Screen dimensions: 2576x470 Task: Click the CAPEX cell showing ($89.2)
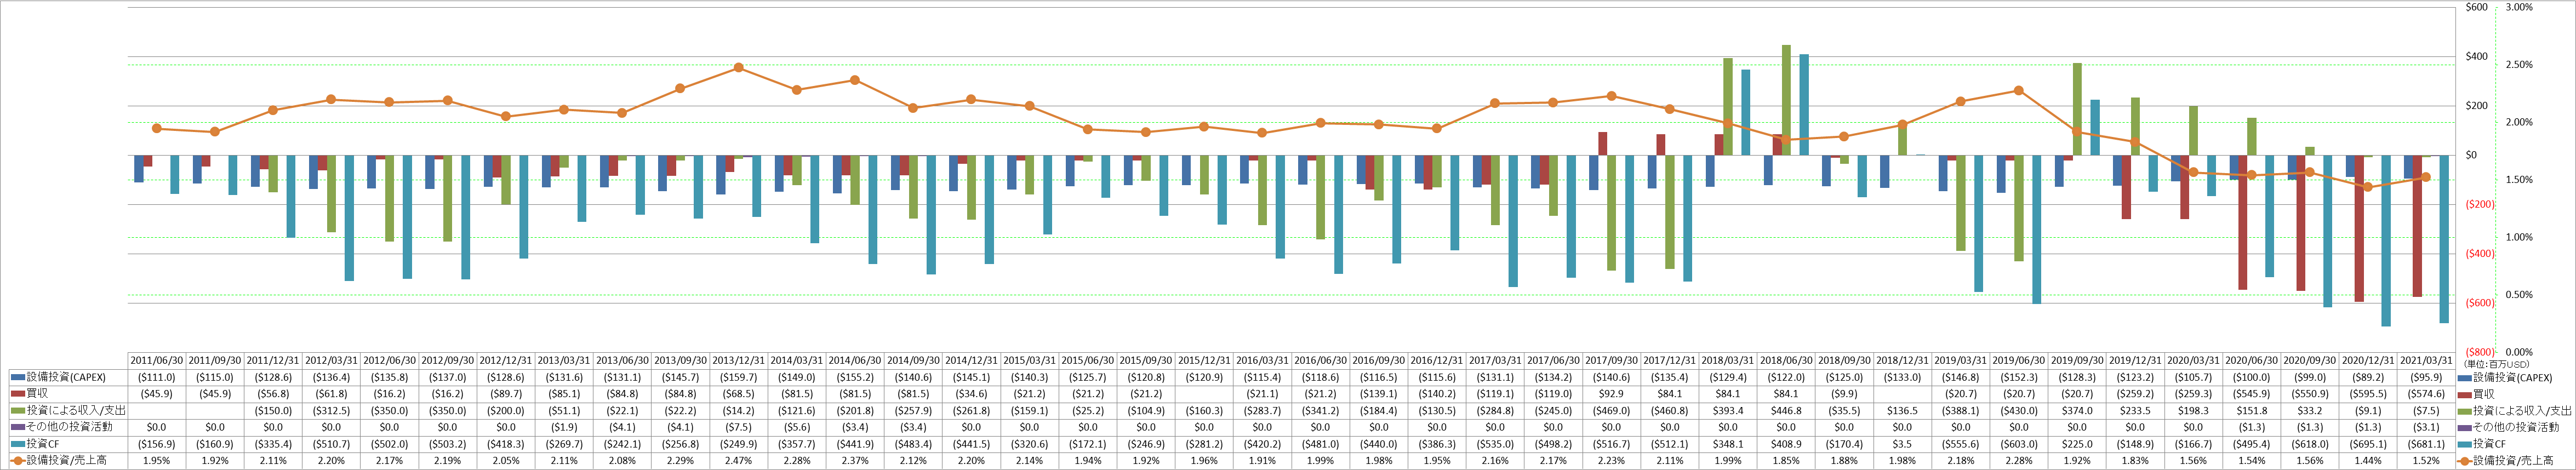(x=2368, y=378)
